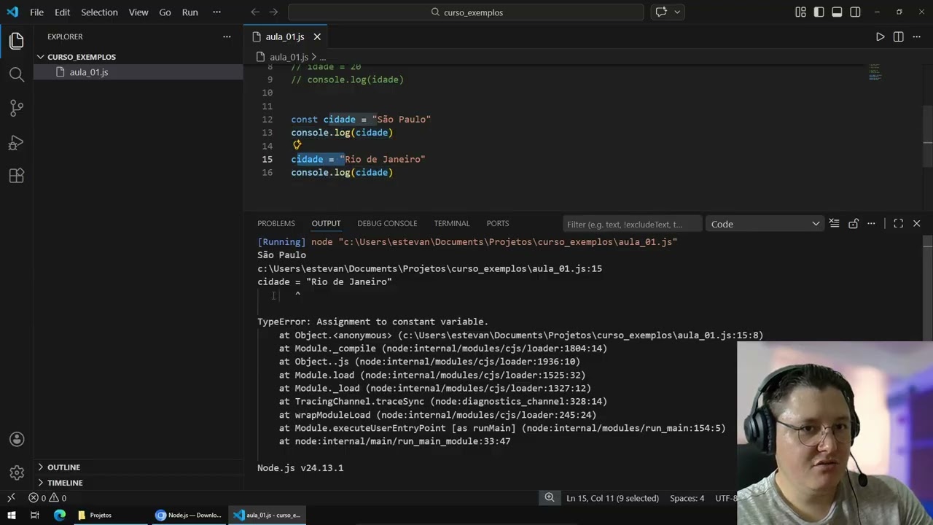The width and height of the screenshot is (933, 525).
Task: Expand the Outline section
Action: (63, 467)
